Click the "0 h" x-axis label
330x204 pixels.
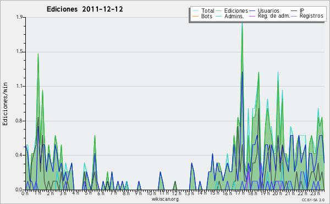click(x=25, y=193)
